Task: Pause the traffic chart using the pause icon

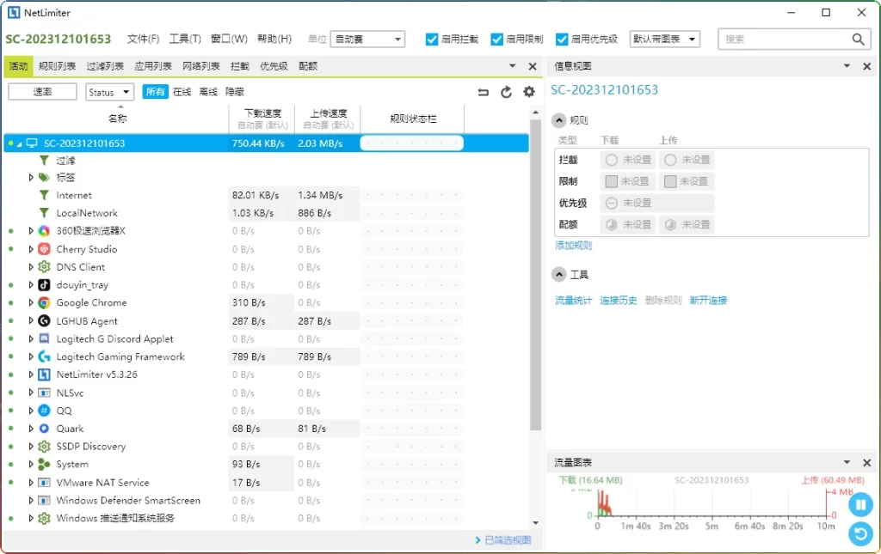Action: click(860, 504)
